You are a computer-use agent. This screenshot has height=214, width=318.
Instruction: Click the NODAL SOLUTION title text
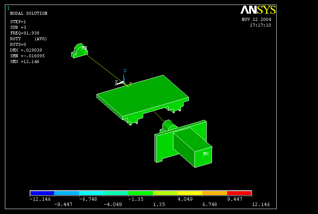pos(29,14)
